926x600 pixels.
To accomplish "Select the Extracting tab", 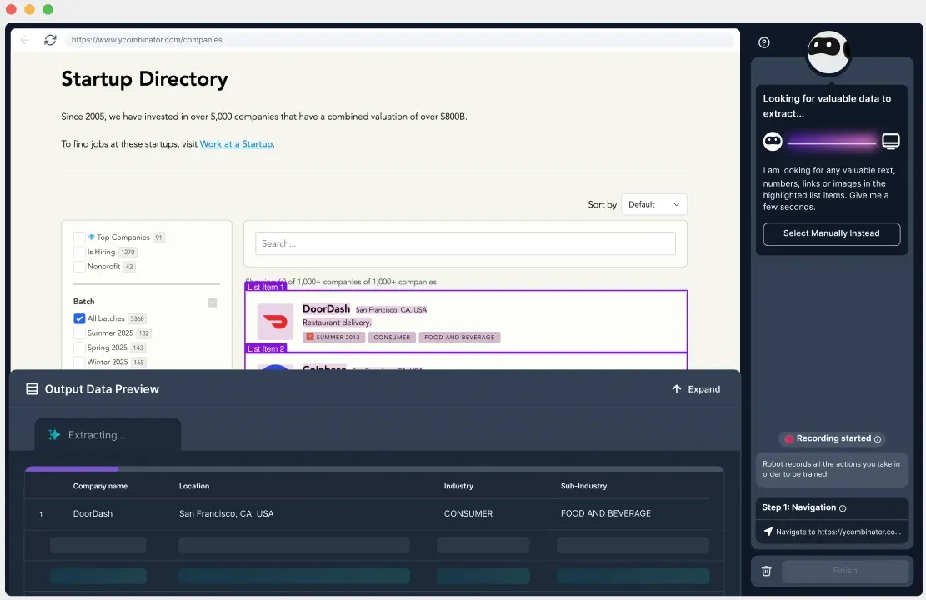I will [x=108, y=435].
